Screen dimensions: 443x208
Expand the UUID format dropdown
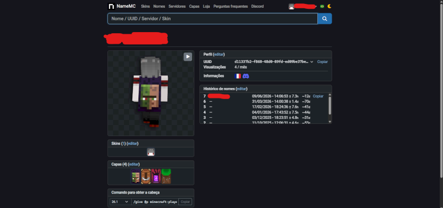pos(312,61)
